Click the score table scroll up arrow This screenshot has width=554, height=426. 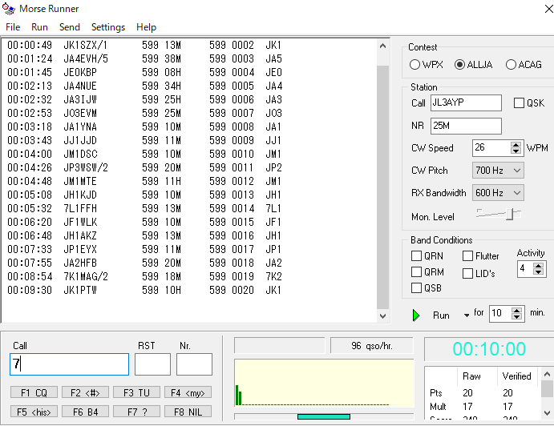(548, 374)
